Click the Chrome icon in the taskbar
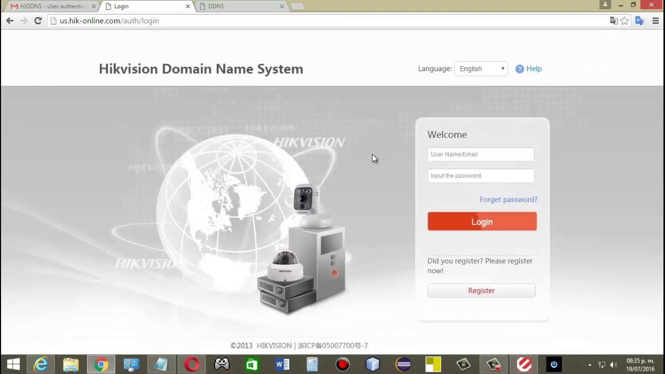 pyautogui.click(x=101, y=365)
